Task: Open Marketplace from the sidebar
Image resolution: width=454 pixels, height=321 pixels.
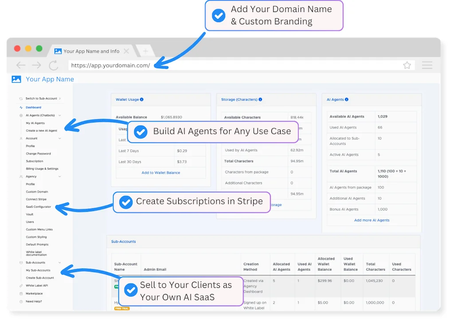Action: (x=34, y=294)
